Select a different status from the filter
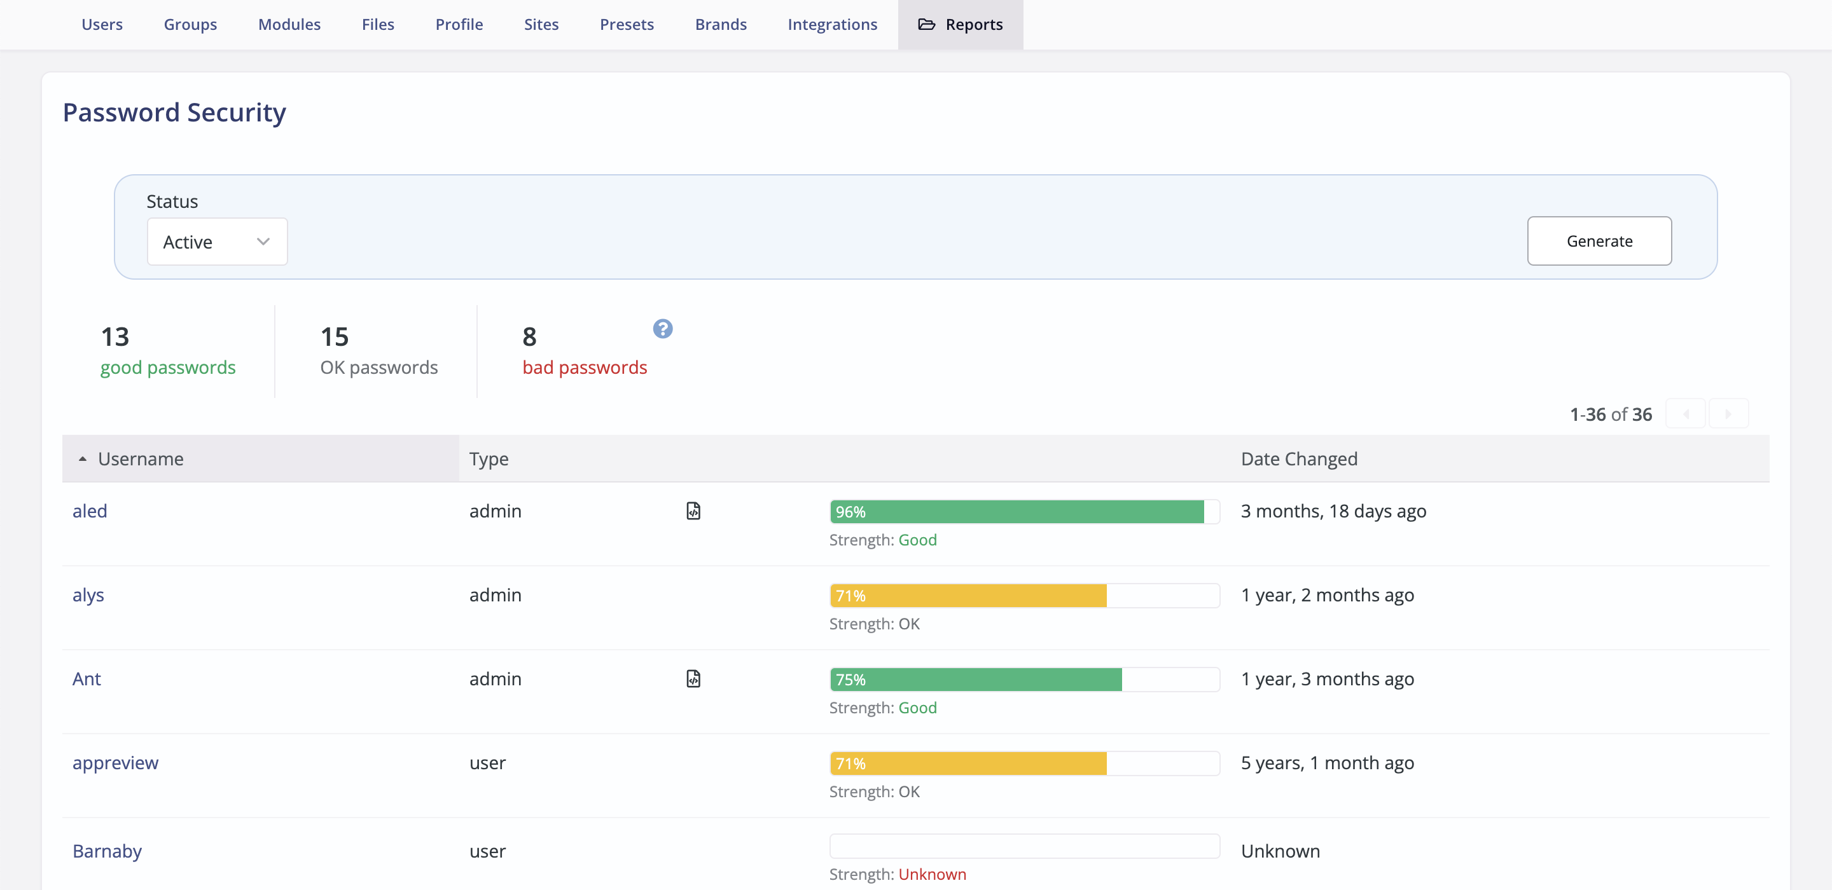The height and width of the screenshot is (890, 1832). coord(217,241)
